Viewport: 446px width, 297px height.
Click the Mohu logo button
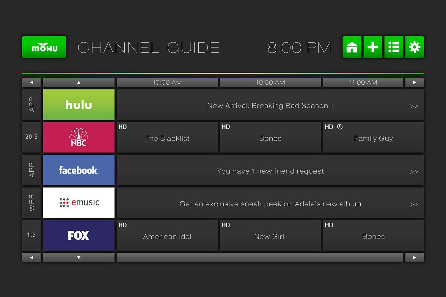point(44,47)
